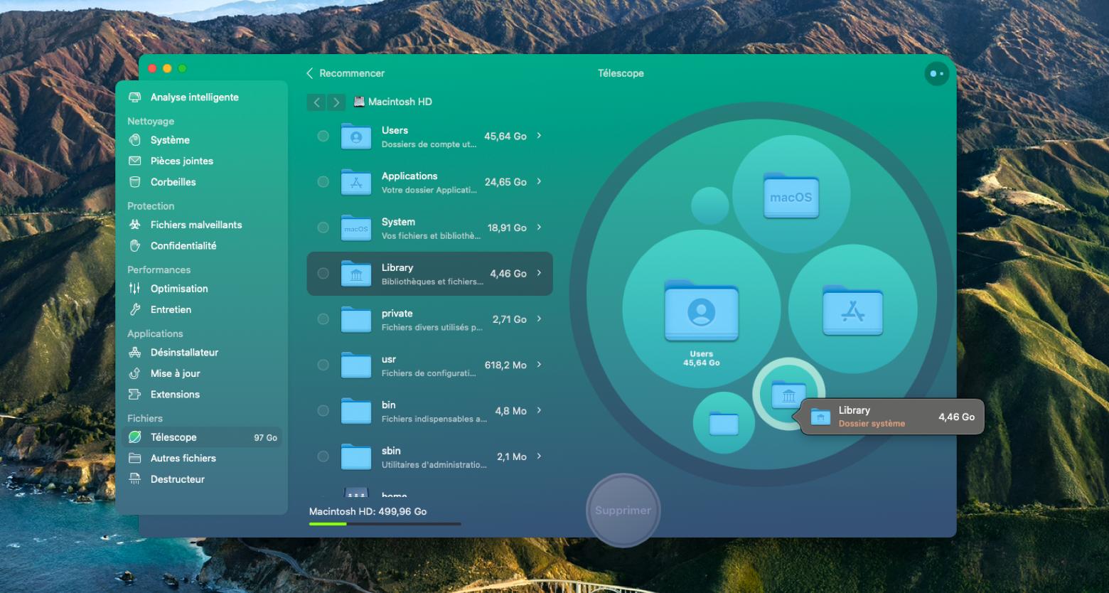Click the Mise à jour icon
This screenshot has width=1109, height=593.
134,373
